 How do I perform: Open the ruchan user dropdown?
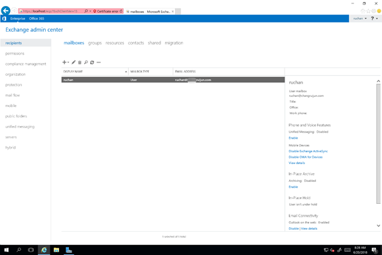(360, 19)
